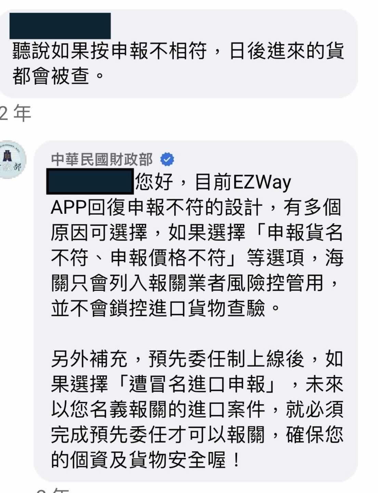Select the first comment line 聽說如果按申報不相符

(x=109, y=51)
